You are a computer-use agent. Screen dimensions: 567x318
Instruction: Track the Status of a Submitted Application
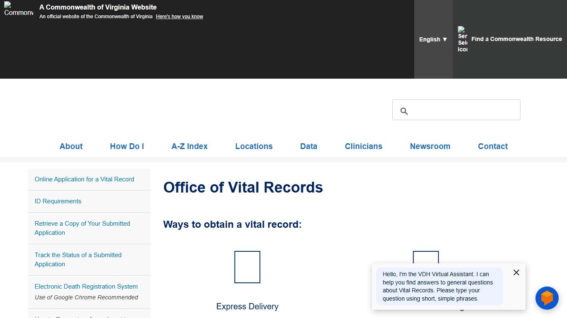pyautogui.click(x=78, y=260)
